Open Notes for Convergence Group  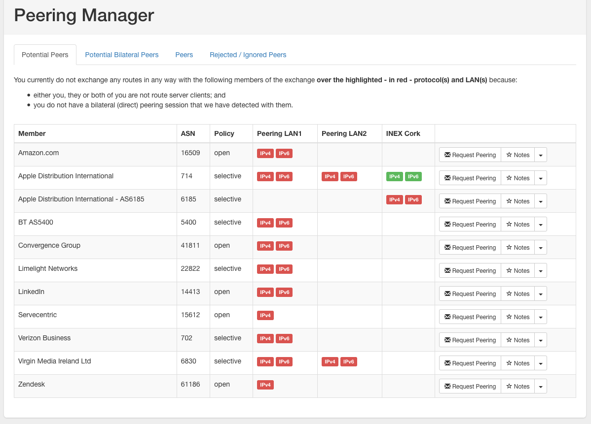click(x=517, y=248)
